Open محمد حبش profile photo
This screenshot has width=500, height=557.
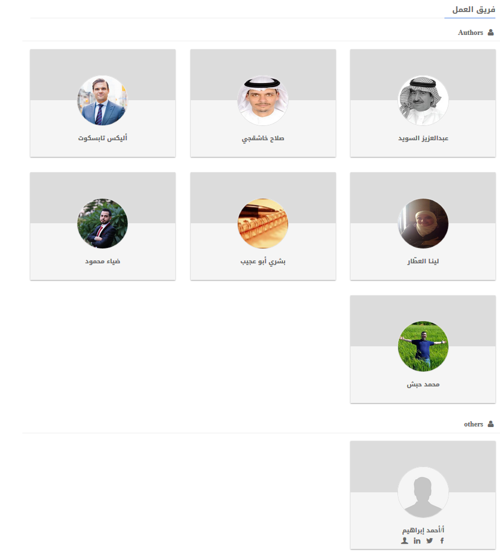pyautogui.click(x=423, y=346)
